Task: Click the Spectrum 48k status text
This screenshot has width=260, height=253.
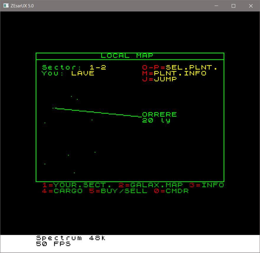Action: [71, 238]
